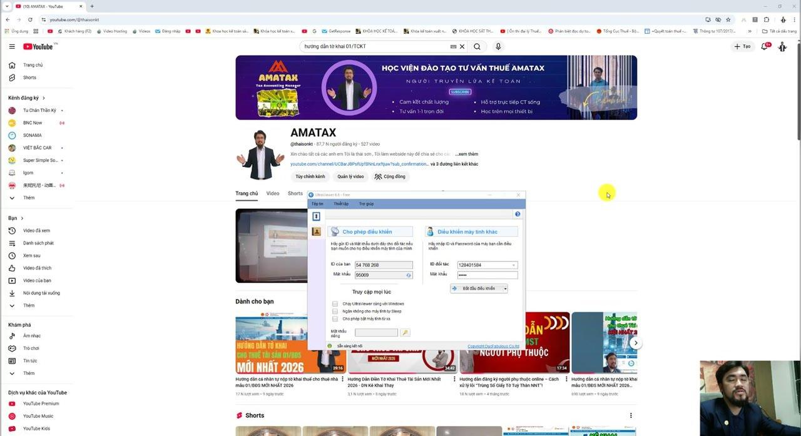Enable Chạy UltraViewer cùng với Windows
Image resolution: width=801 pixels, height=436 pixels.
(x=335, y=304)
